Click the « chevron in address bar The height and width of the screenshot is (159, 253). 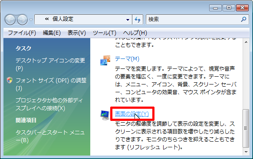[47, 19]
